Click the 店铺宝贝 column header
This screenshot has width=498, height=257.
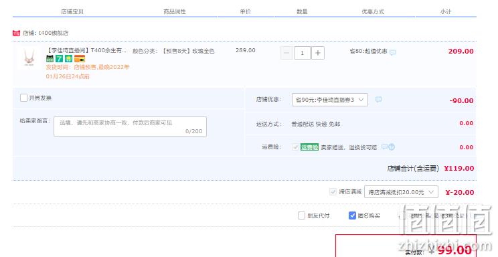pyautogui.click(x=72, y=11)
